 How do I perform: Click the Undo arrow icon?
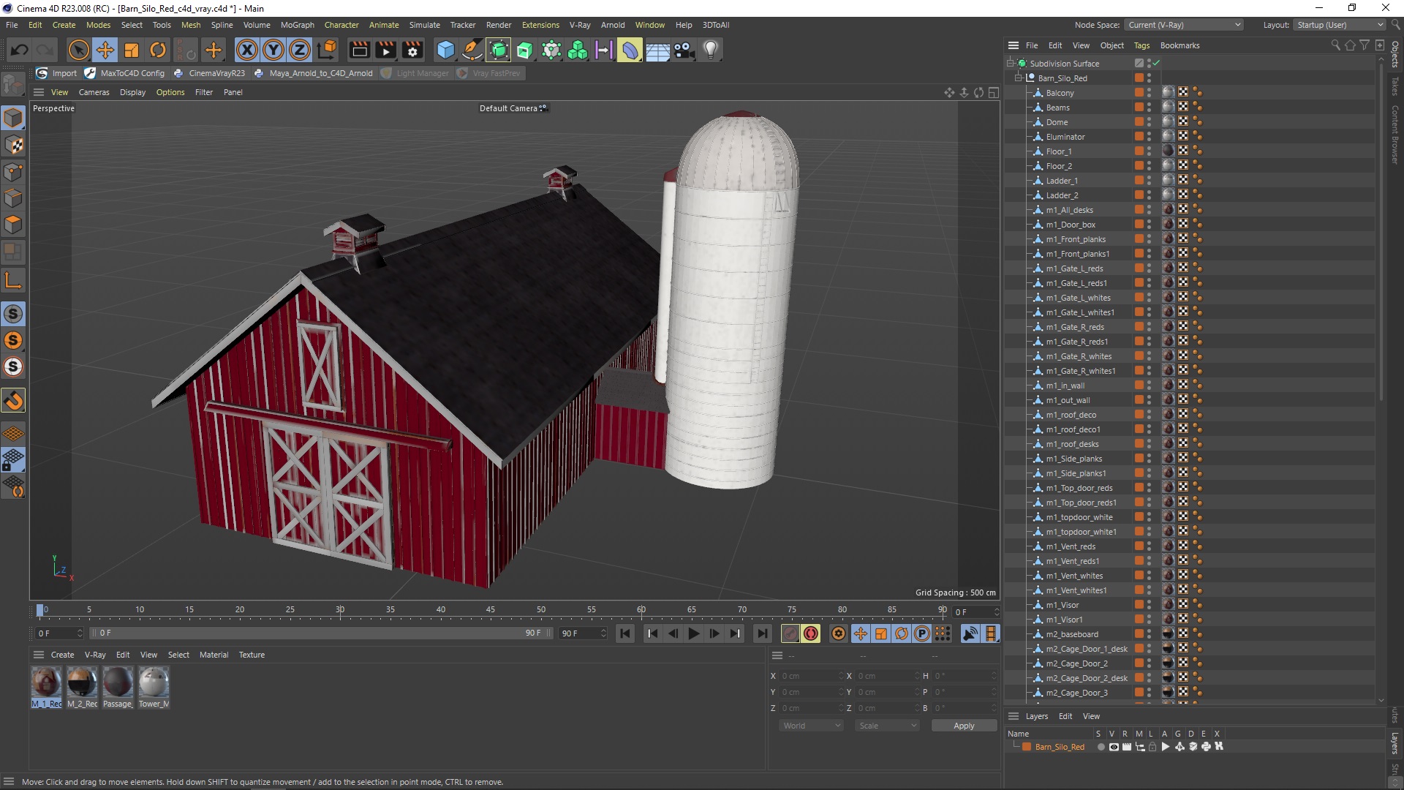(x=20, y=50)
